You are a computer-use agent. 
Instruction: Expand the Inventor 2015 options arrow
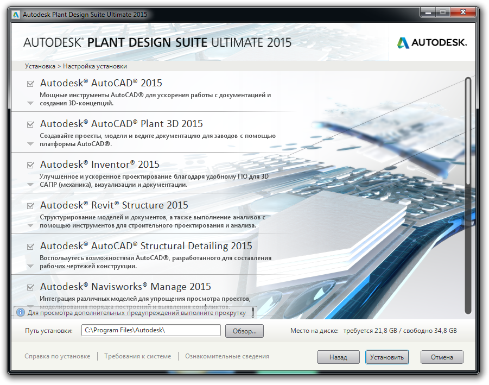[30, 185]
